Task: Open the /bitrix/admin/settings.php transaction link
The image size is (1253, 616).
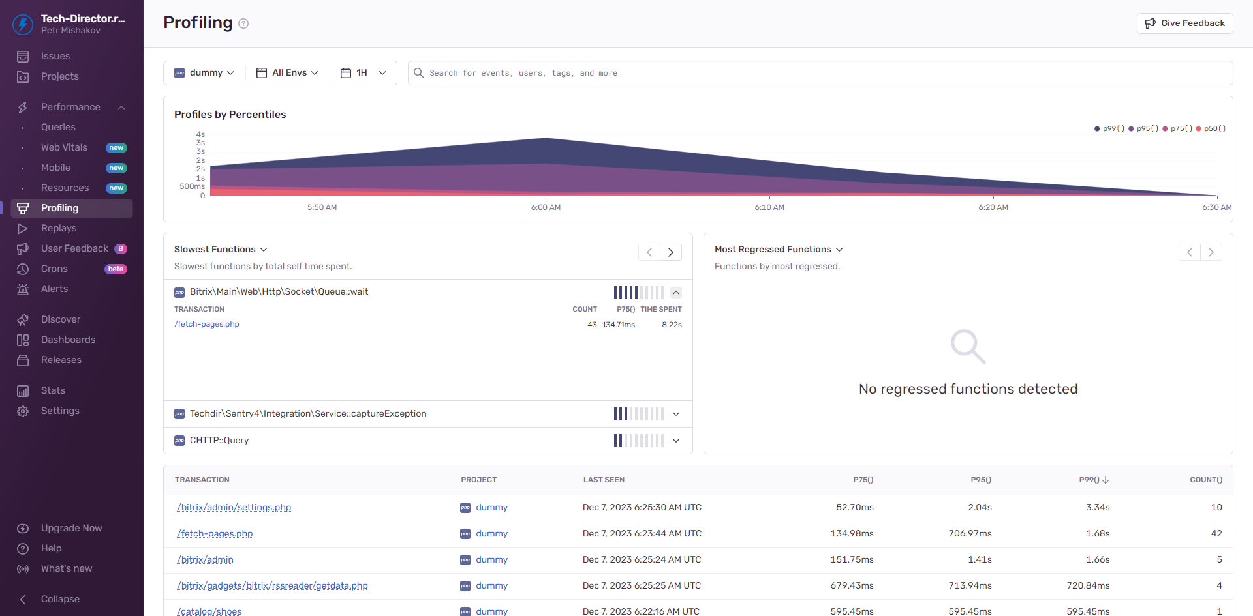Action: pos(234,507)
